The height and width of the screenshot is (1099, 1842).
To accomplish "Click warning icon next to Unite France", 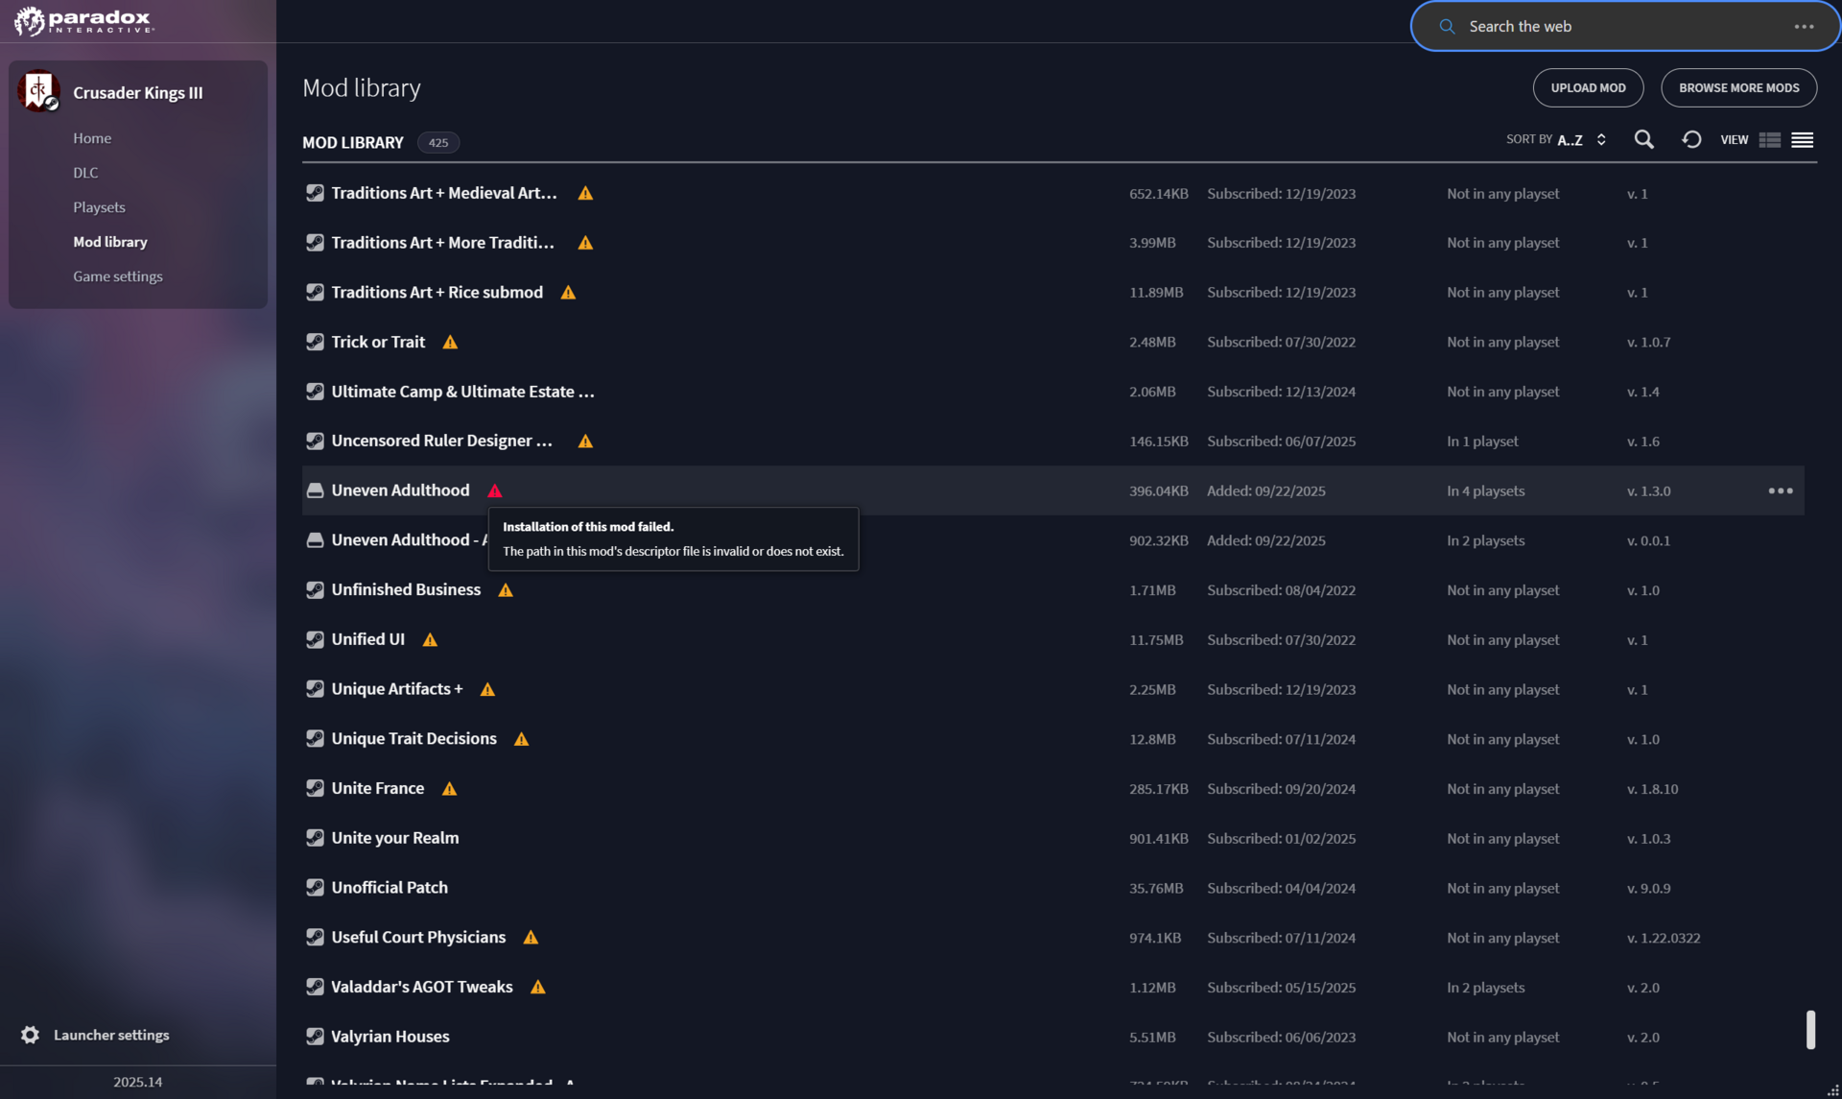I will click(x=449, y=789).
